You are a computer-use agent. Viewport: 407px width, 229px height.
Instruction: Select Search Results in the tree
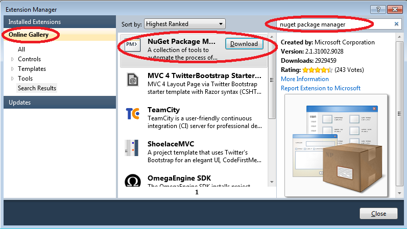[x=37, y=88]
